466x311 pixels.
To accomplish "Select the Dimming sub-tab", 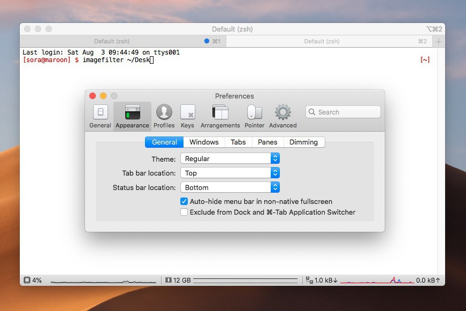I will point(303,142).
